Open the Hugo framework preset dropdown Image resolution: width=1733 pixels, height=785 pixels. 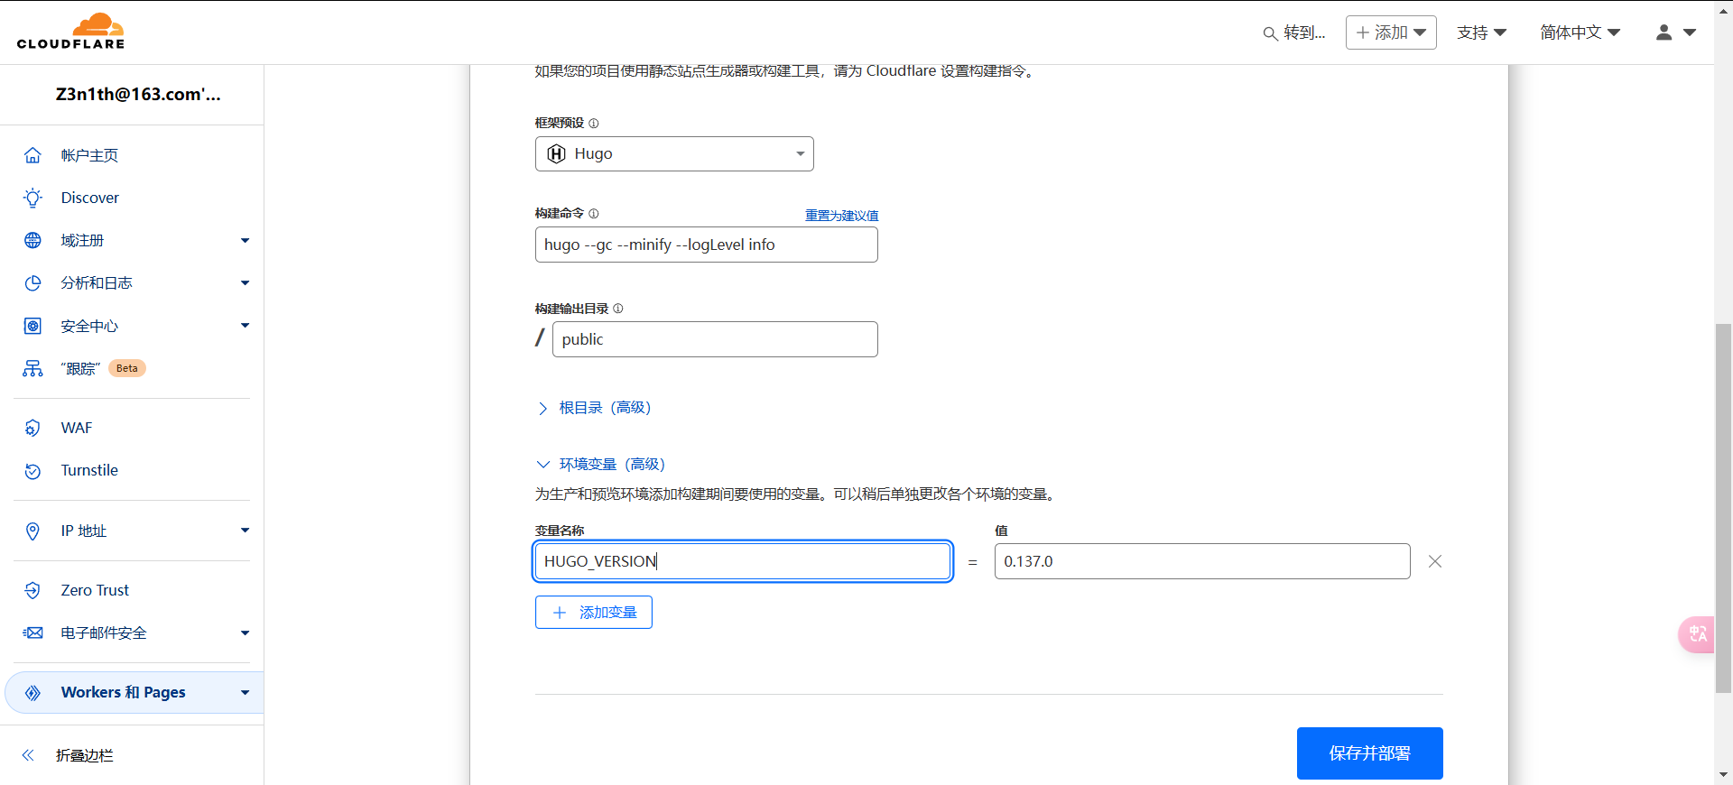(674, 154)
